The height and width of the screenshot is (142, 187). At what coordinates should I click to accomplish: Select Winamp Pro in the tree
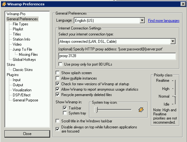pos(16,14)
